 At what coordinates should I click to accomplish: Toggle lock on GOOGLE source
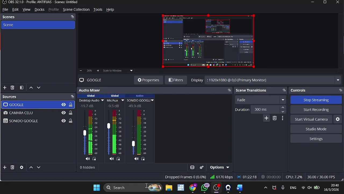[x=70, y=105]
